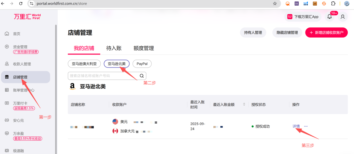Click the 隐藏店铺管理 button

click(x=287, y=33)
